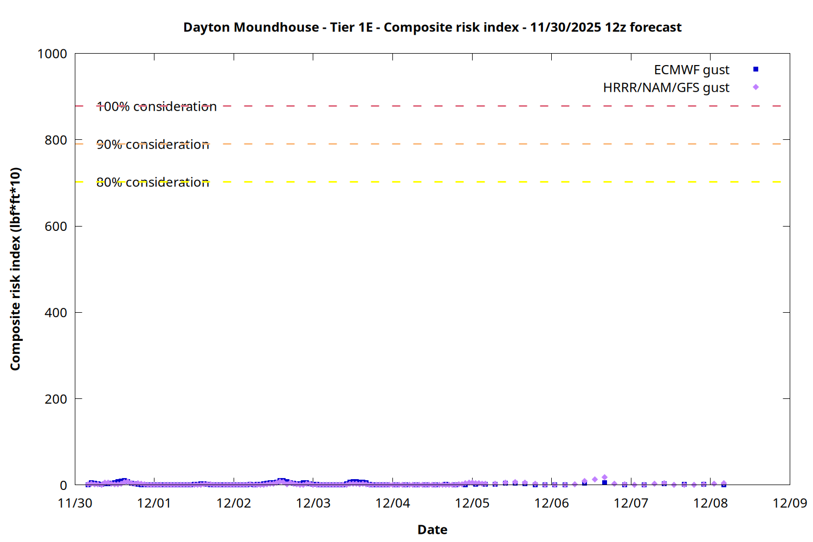Click the 12/09 date tick label
813x542 pixels.
pyautogui.click(x=789, y=503)
